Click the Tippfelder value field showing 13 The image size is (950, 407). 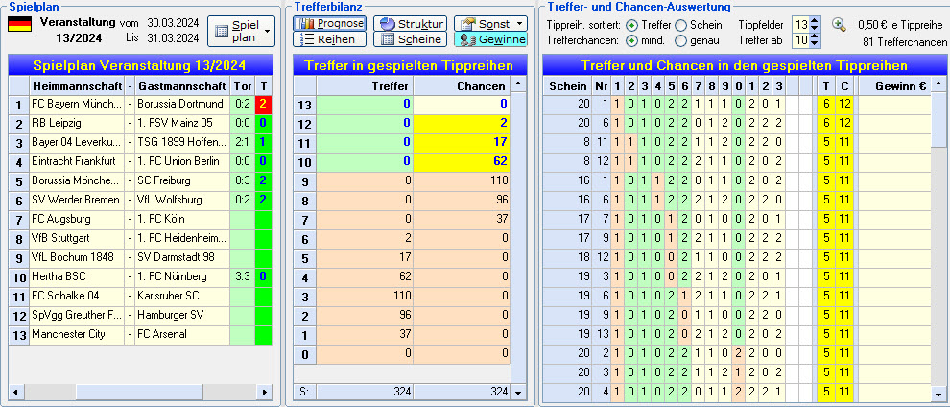[x=801, y=25]
